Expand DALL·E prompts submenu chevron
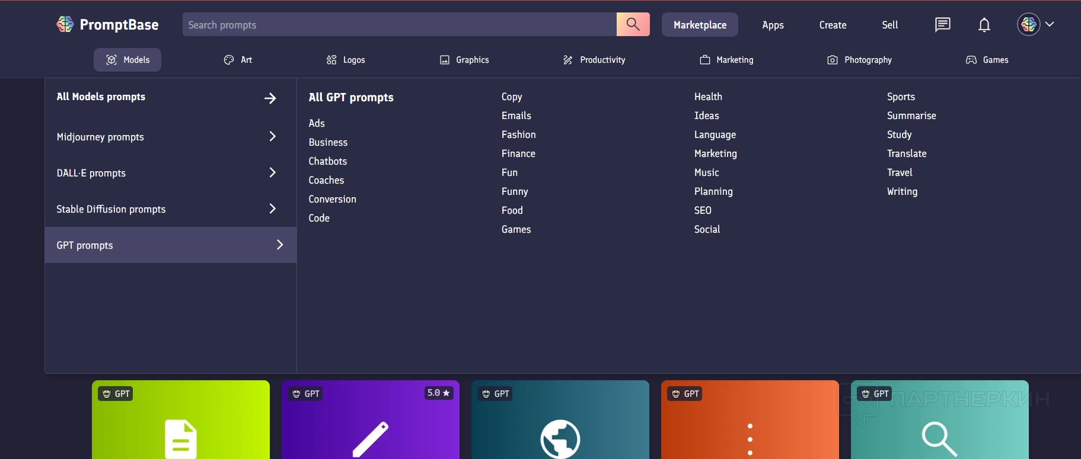The height and width of the screenshot is (459, 1081). [x=273, y=172]
